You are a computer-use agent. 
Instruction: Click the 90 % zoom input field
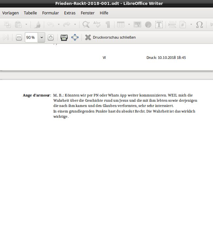point(31,37)
